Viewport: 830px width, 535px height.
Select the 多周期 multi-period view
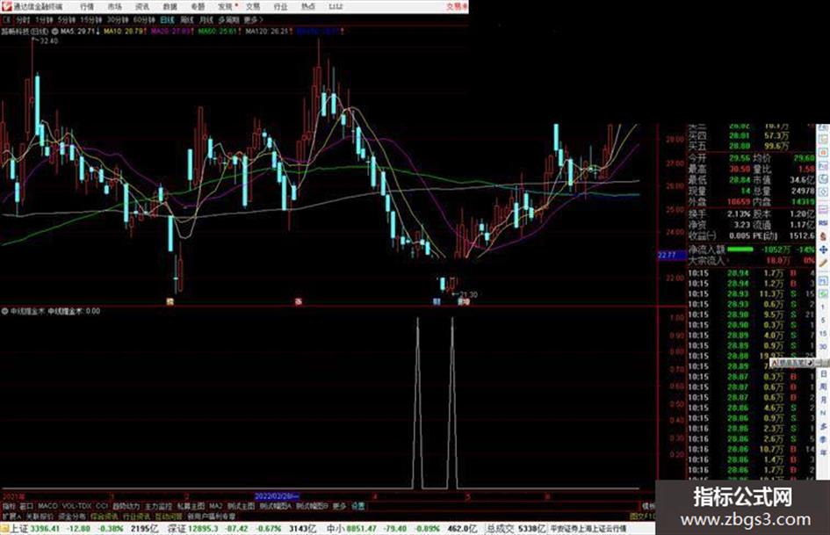click(228, 19)
